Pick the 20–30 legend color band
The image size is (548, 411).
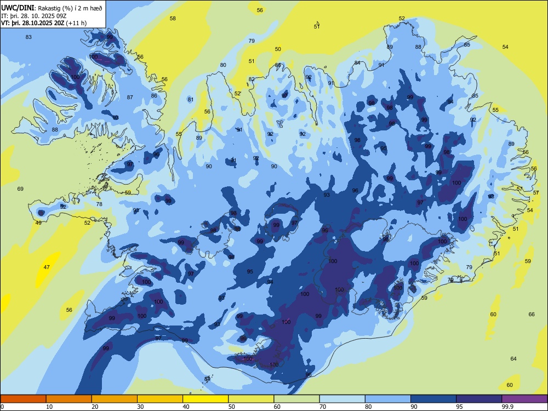pos(115,399)
